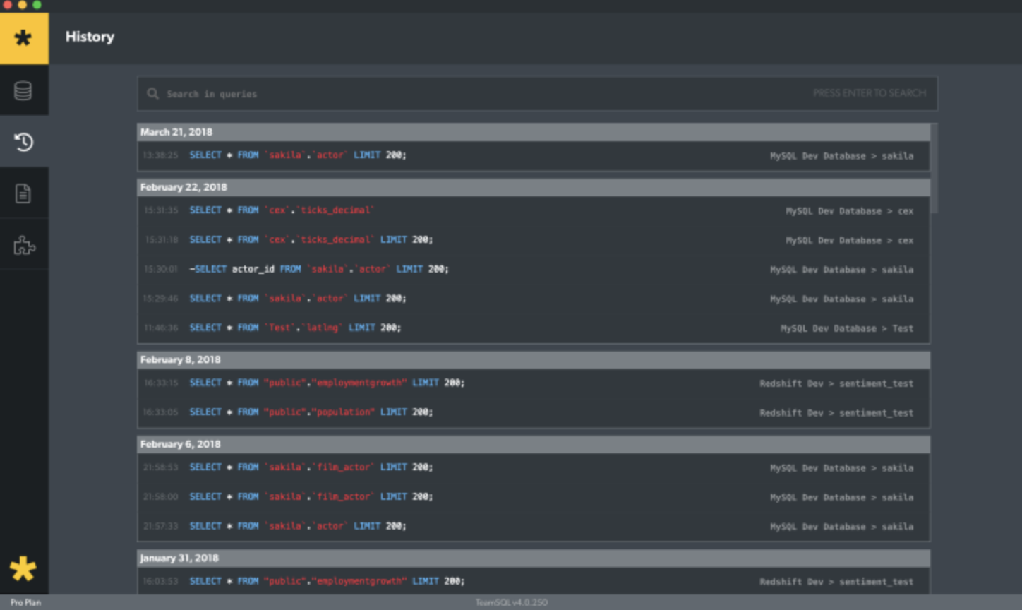1022x610 pixels.
Task: Click the yellow asterisk icon at sidebar bottom
Action: point(24,569)
